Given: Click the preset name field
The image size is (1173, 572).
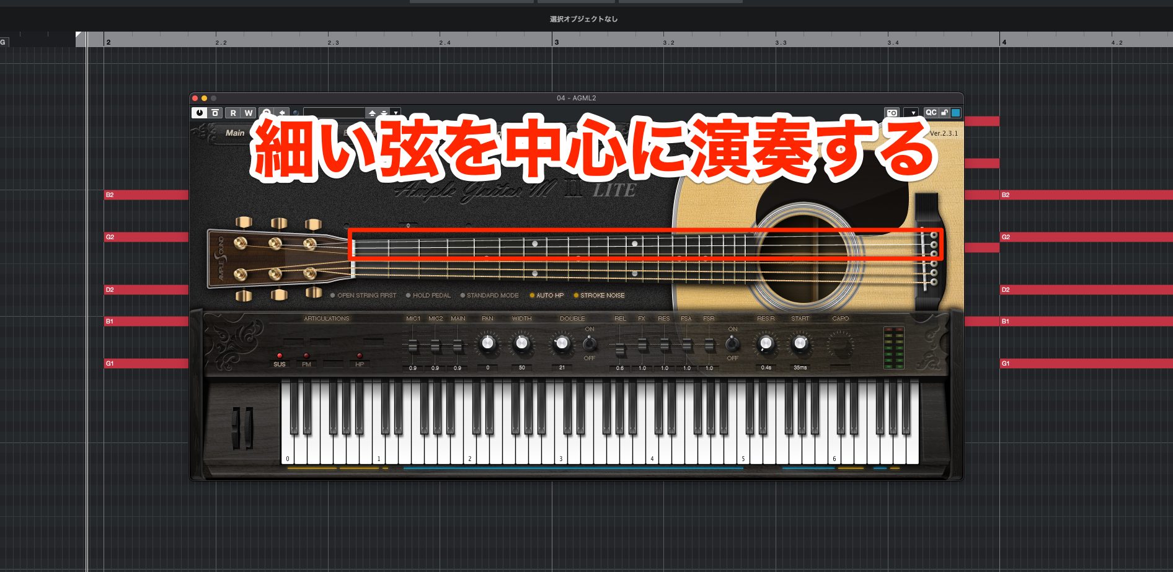Looking at the screenshot, I should click(335, 113).
